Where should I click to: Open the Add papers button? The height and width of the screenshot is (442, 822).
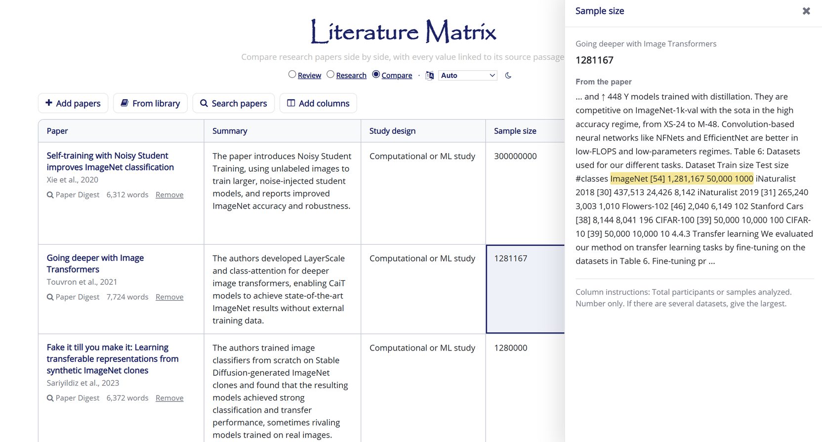[x=73, y=103]
